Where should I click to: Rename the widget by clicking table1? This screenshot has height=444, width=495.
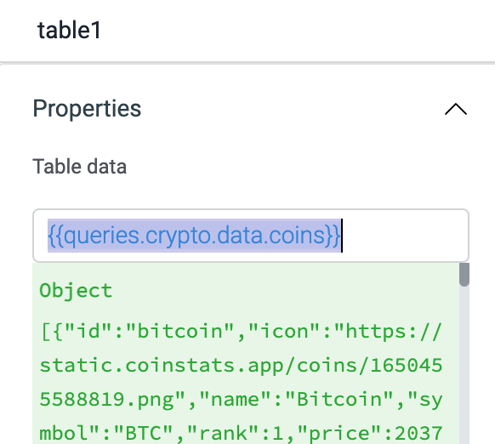coord(69,31)
